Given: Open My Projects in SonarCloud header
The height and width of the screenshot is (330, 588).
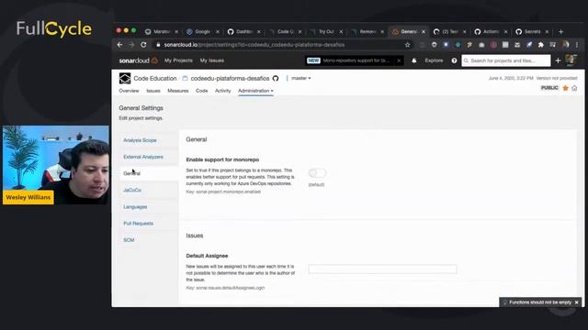Looking at the screenshot, I should click(178, 60).
